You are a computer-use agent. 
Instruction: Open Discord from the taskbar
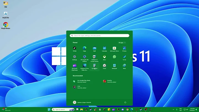123,110
